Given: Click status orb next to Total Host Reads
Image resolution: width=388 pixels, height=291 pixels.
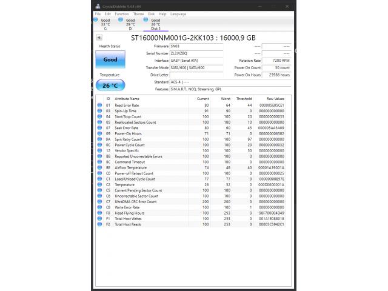Looking at the screenshot, I should point(100,224).
